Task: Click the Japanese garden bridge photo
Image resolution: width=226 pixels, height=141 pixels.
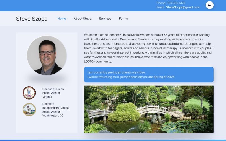Action: tap(149, 109)
